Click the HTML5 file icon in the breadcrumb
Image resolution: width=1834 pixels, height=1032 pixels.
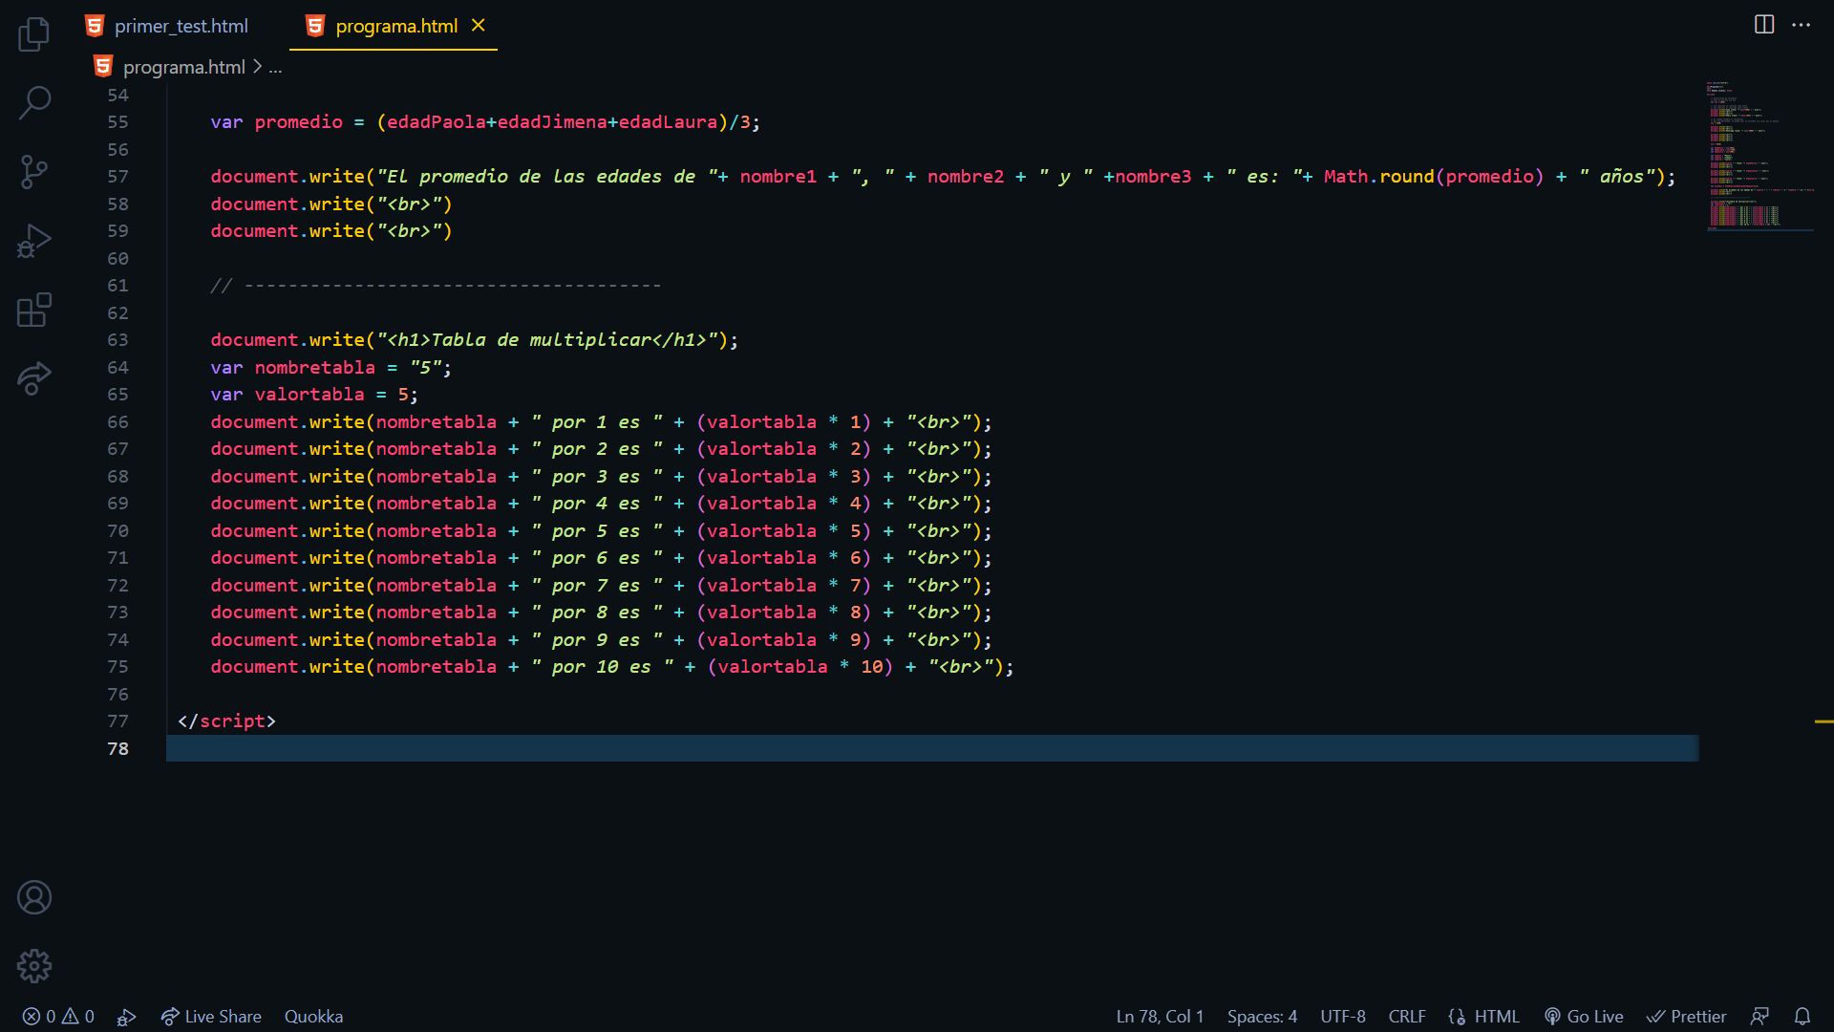coord(103,67)
